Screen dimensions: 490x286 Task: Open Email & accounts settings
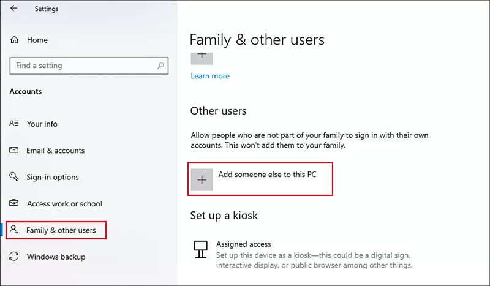[56, 151]
